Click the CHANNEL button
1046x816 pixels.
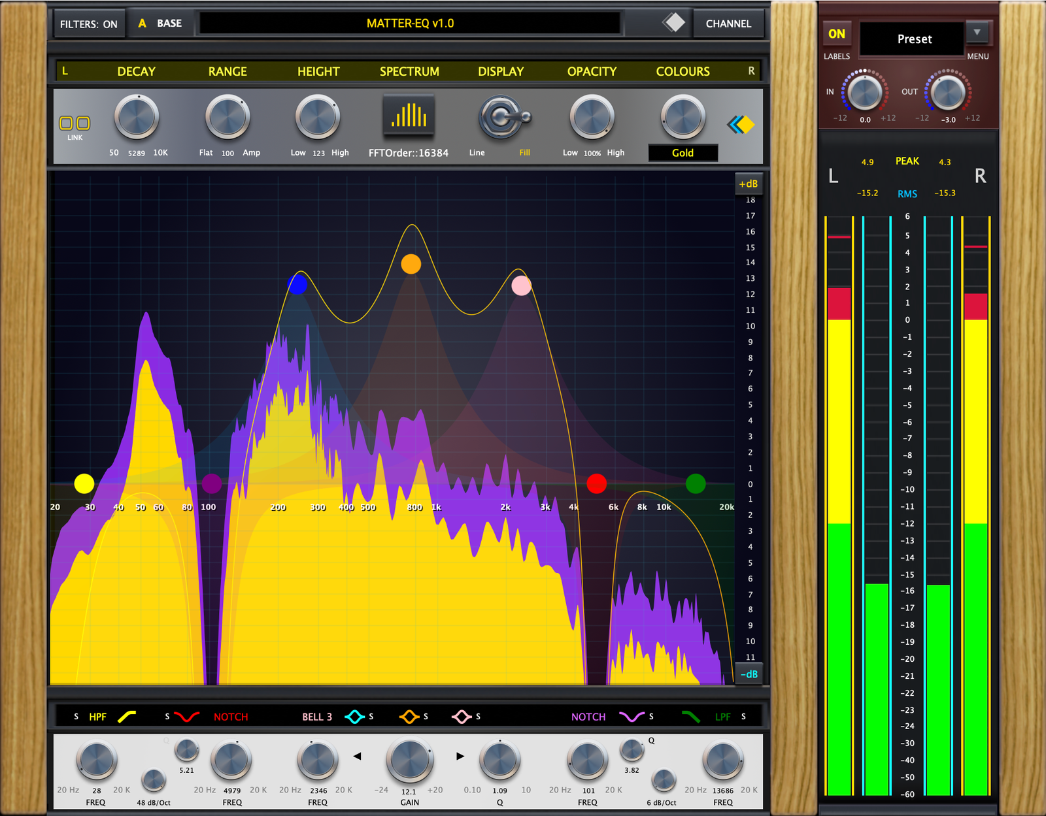(x=728, y=24)
